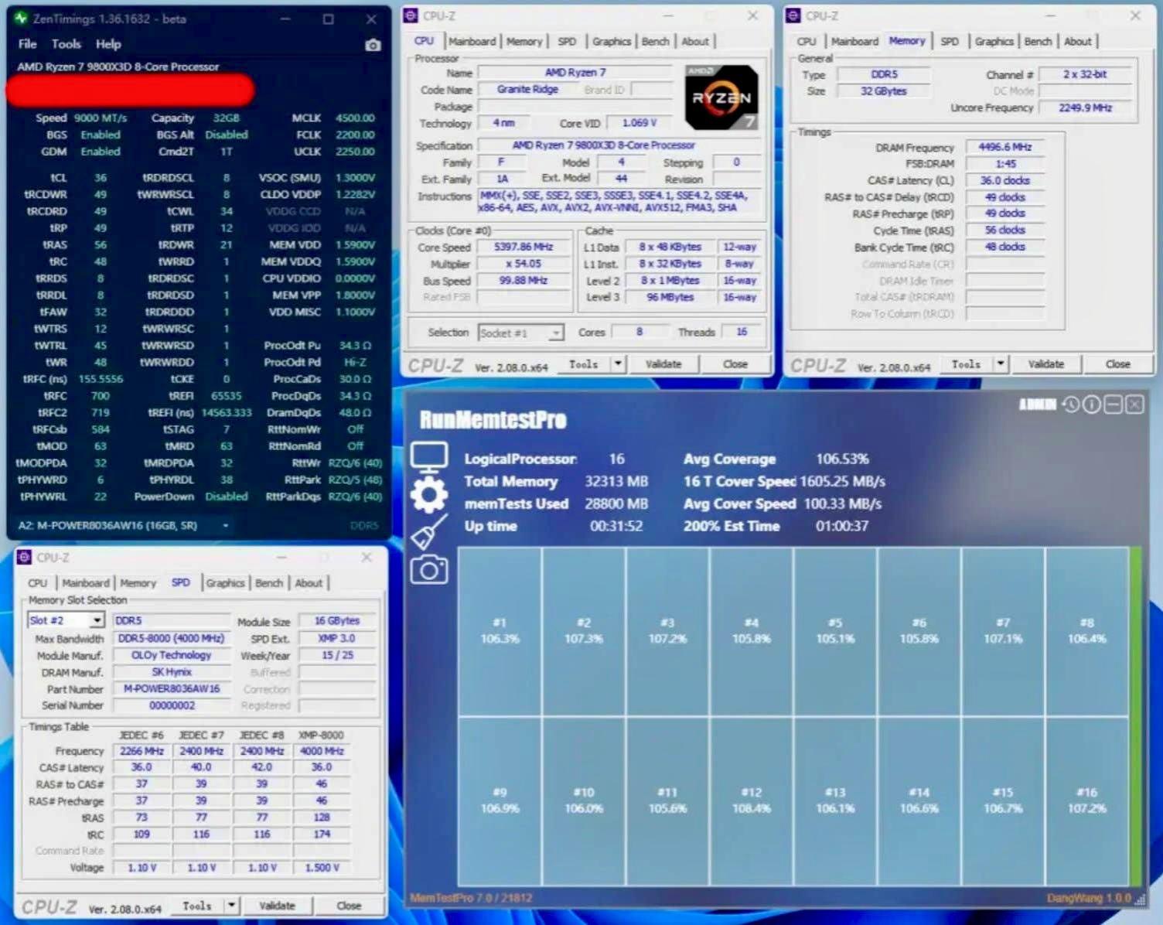This screenshot has height=925, width=1163.
Task: Click Validate in the CPU-Z CPU window
Action: coord(663,364)
